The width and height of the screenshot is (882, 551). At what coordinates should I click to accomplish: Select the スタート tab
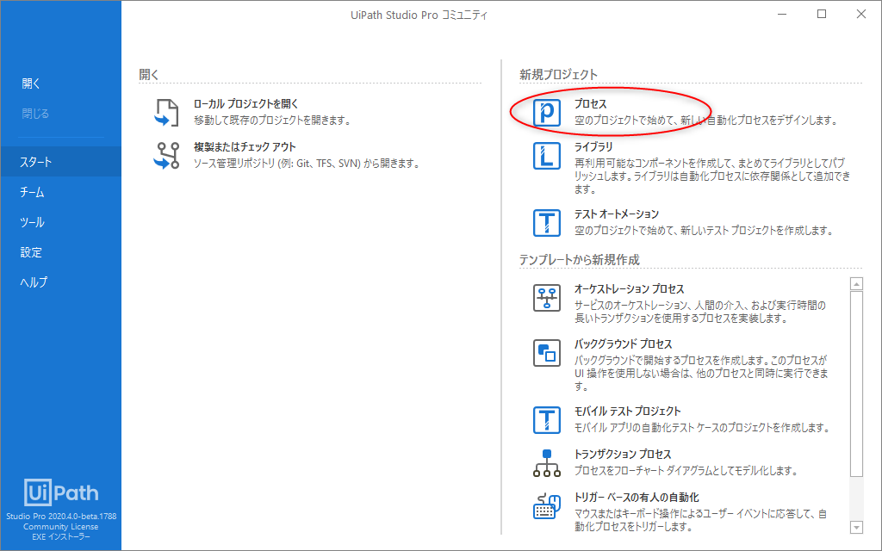[36, 162]
